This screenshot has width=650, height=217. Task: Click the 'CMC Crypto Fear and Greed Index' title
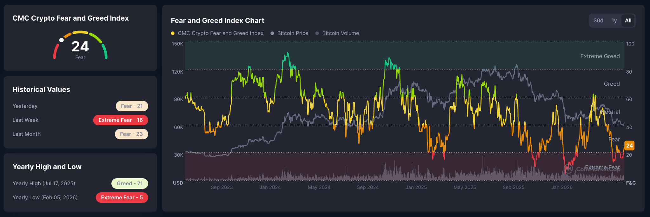click(70, 18)
